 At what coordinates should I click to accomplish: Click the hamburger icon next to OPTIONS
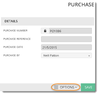point(56,87)
